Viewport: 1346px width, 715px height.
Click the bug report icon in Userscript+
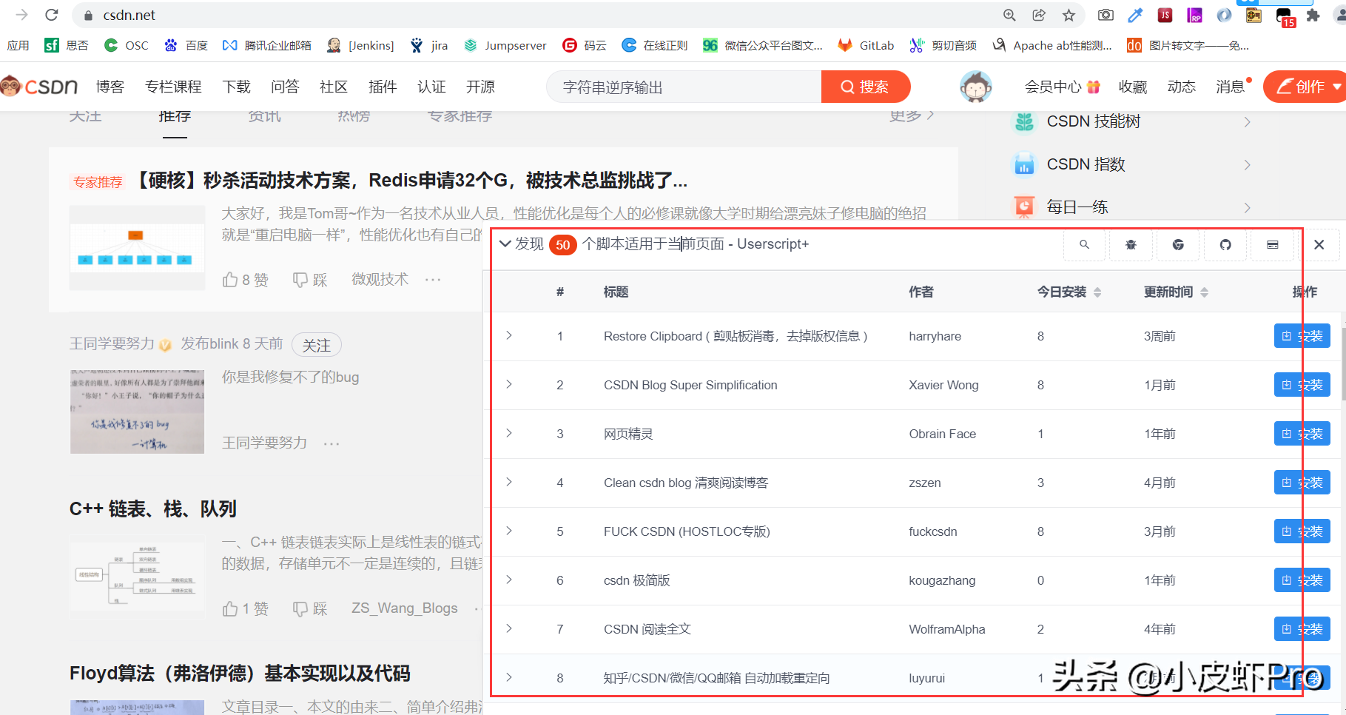coord(1131,244)
